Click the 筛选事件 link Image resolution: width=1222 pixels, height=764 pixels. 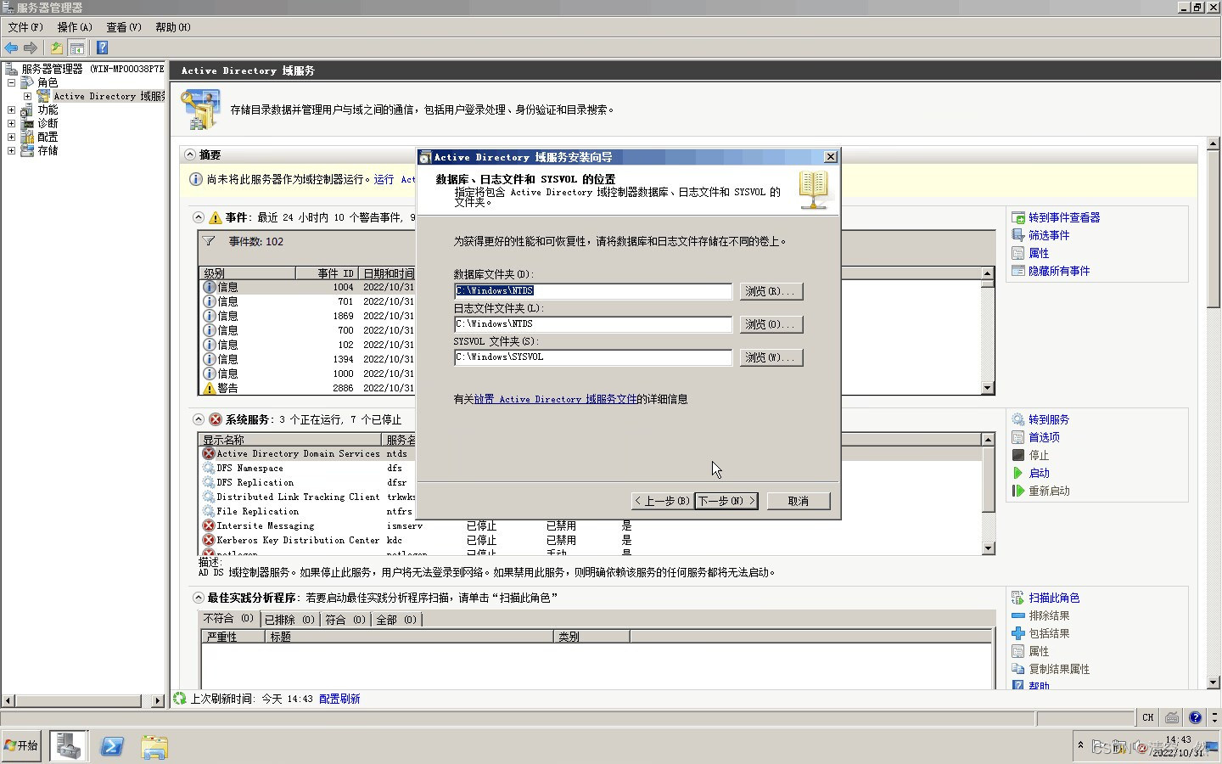tap(1049, 235)
